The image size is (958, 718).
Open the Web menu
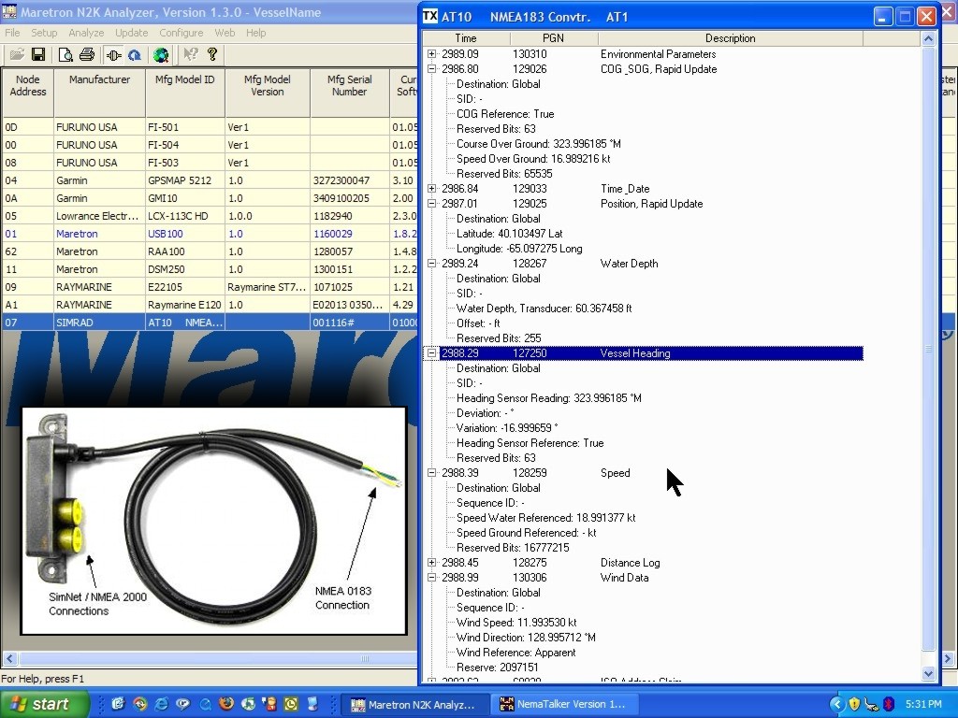(225, 33)
